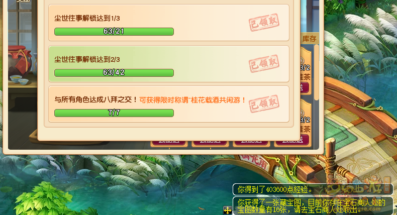The width and height of the screenshot is (397, 215).
Task: Click the rightmost maroon button below panel
Action: pyautogui.click(x=292, y=141)
